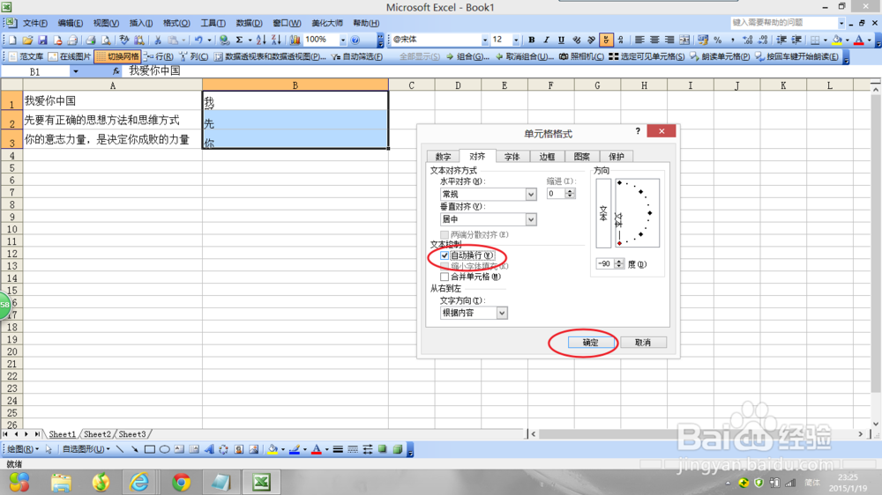Cut selection with scissors icon
The image size is (882, 495).
158,40
